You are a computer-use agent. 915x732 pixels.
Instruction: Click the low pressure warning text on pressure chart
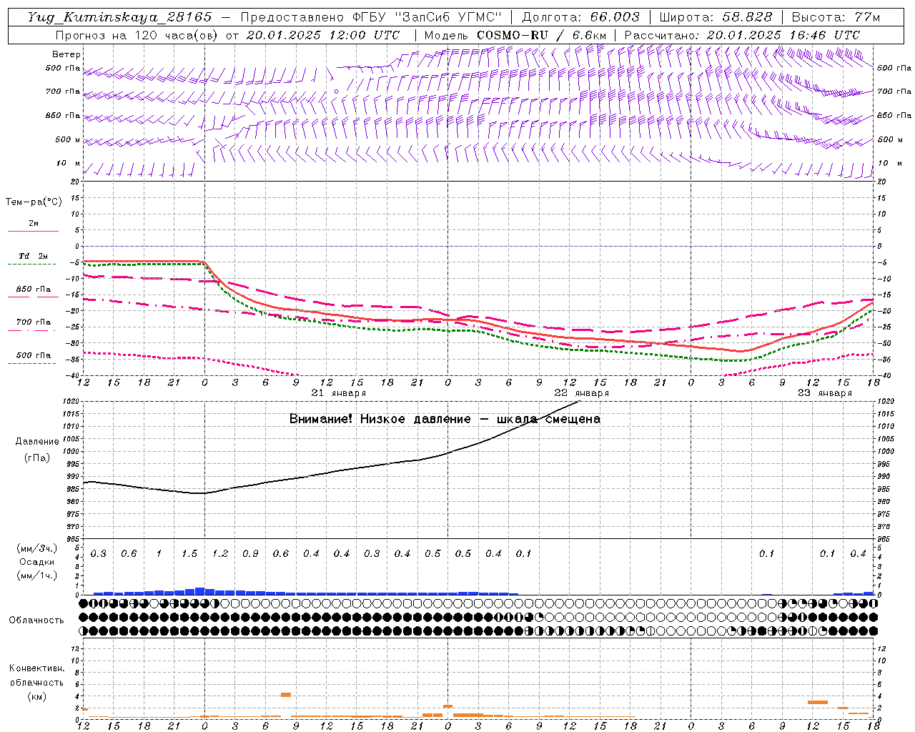(x=445, y=419)
